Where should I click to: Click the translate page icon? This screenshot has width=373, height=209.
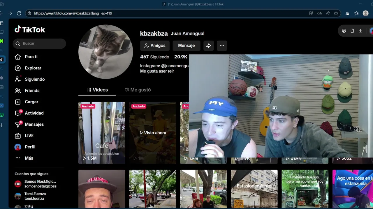[x=320, y=13]
